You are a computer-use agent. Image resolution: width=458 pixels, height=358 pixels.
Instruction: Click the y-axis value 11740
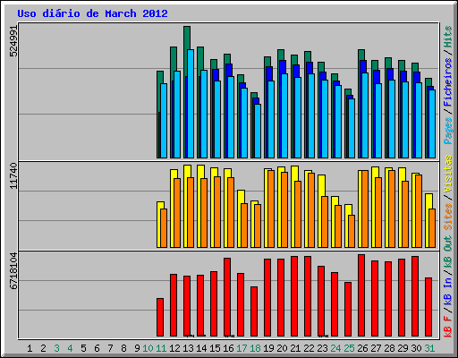(13, 175)
